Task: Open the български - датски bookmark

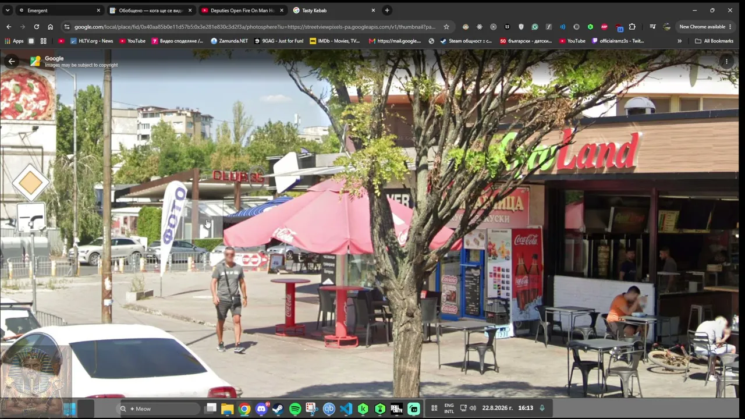Action: (x=526, y=41)
